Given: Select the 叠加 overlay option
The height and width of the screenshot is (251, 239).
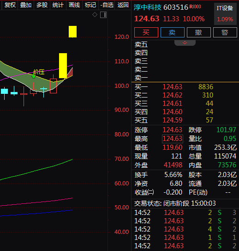Looking at the screenshot, I should tap(26, 5).
